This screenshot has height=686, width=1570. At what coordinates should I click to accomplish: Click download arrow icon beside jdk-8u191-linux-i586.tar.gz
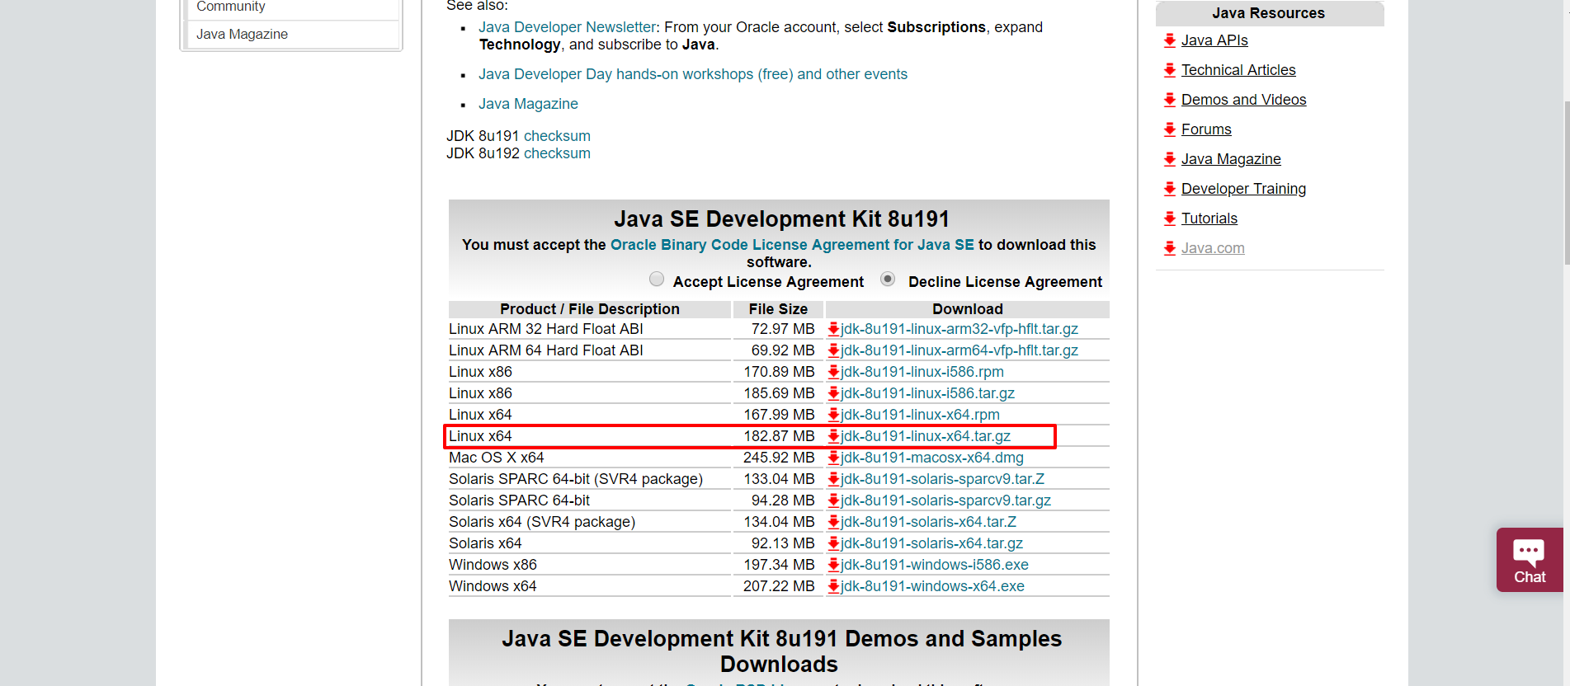click(833, 393)
